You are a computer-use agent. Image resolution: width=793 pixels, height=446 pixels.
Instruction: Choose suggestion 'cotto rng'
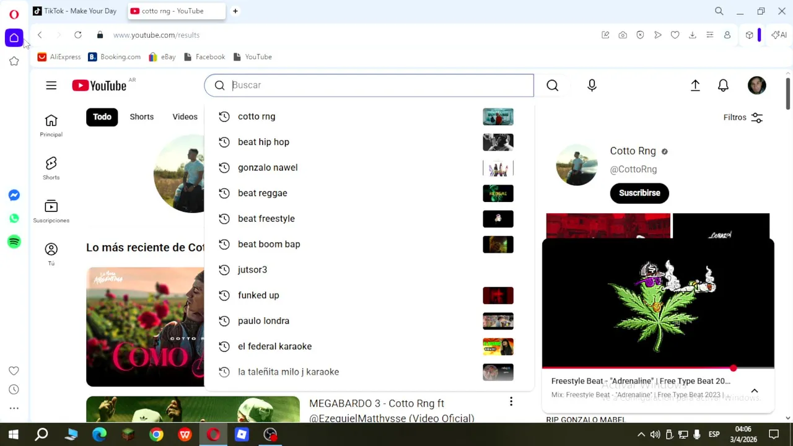pyautogui.click(x=369, y=116)
